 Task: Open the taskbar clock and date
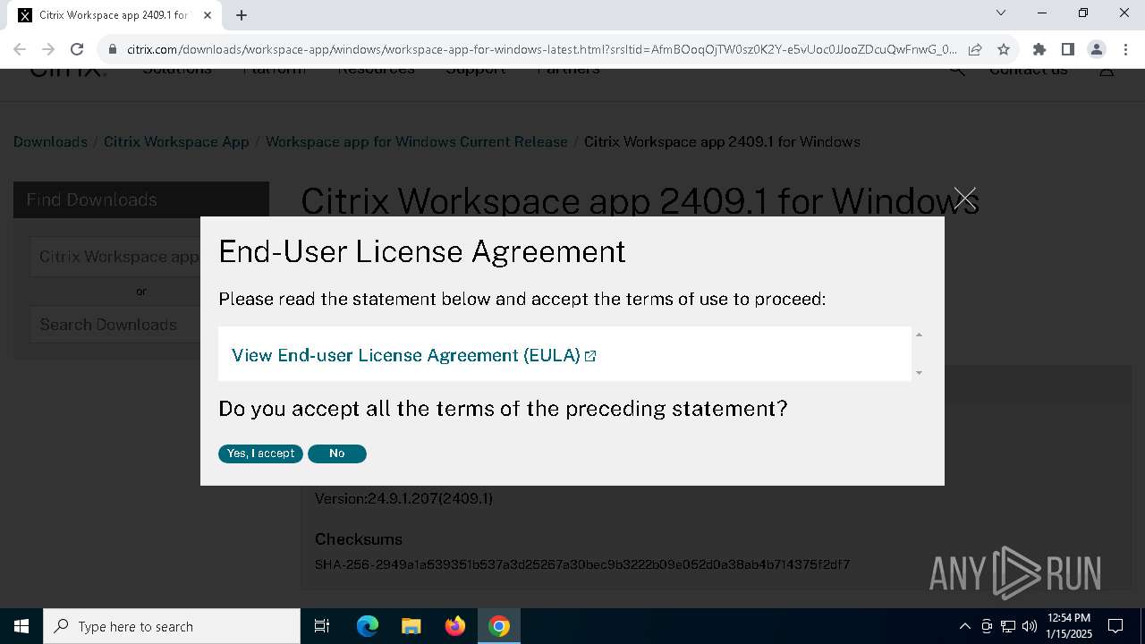pyautogui.click(x=1069, y=626)
